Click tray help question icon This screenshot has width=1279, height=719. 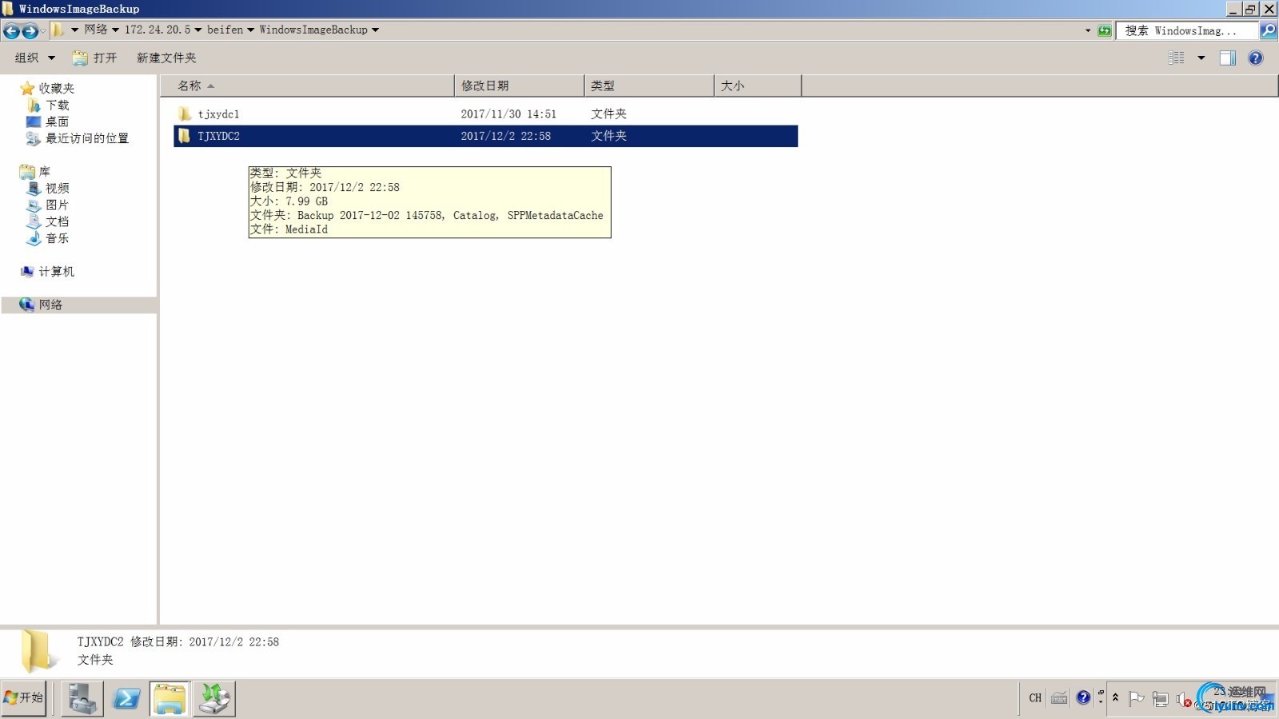pyautogui.click(x=1083, y=697)
